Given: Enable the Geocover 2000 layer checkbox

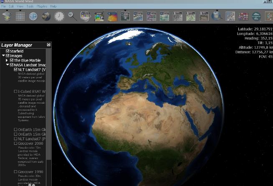Looking at the screenshot, I should [x=16, y=144].
